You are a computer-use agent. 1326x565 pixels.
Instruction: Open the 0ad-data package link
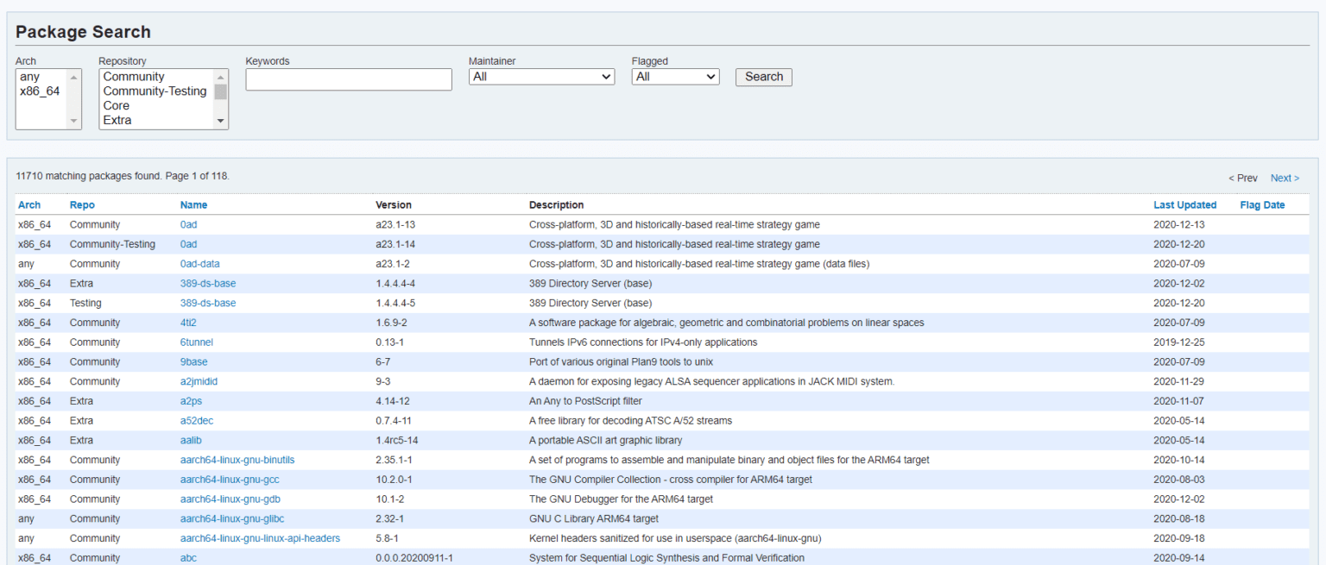tap(199, 264)
